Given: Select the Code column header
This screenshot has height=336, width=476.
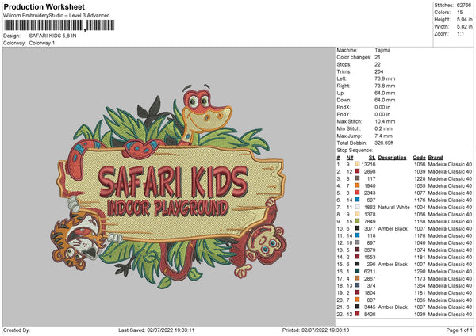Looking at the screenshot, I should (x=419, y=158).
